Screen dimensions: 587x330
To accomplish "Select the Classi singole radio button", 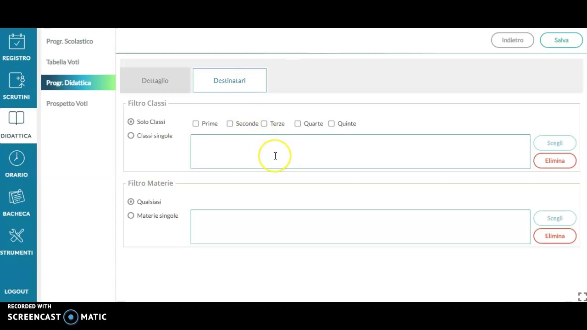I will [131, 135].
